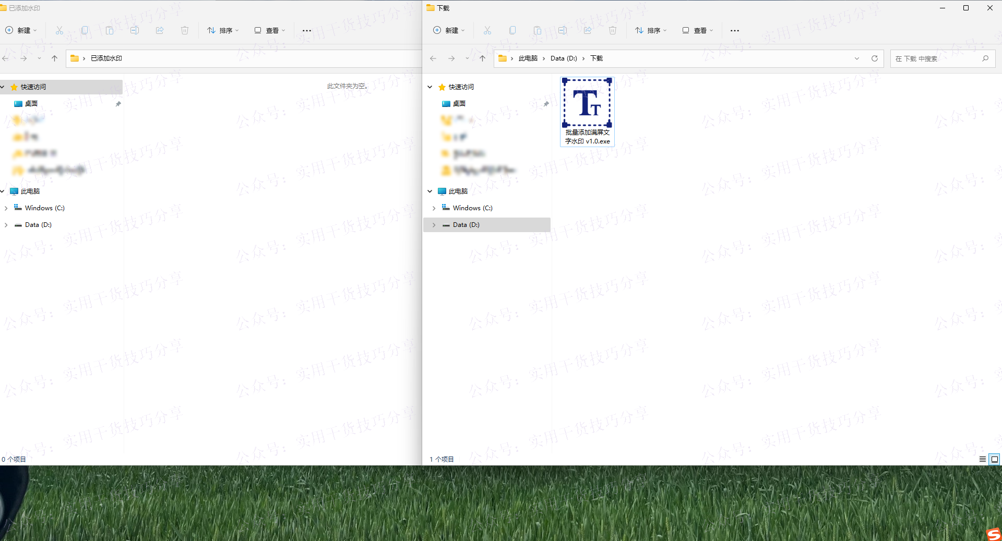Open the more options menu in left toolbar

(307, 30)
